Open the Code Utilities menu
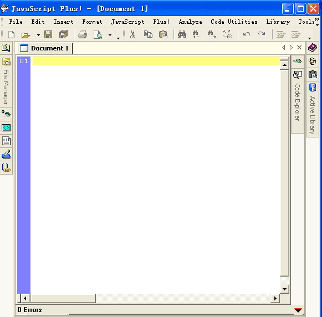 coord(234,22)
